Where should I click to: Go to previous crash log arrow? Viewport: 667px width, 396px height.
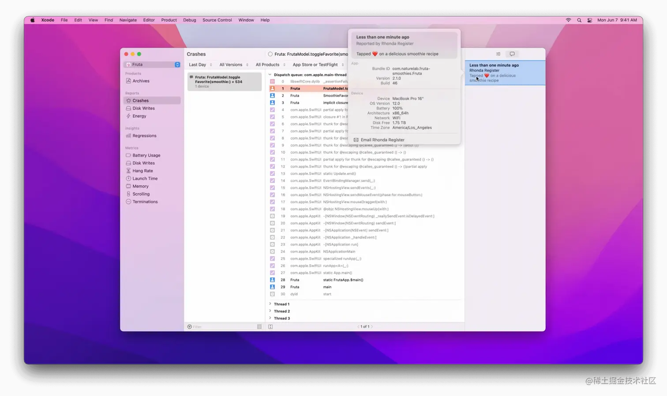click(358, 327)
